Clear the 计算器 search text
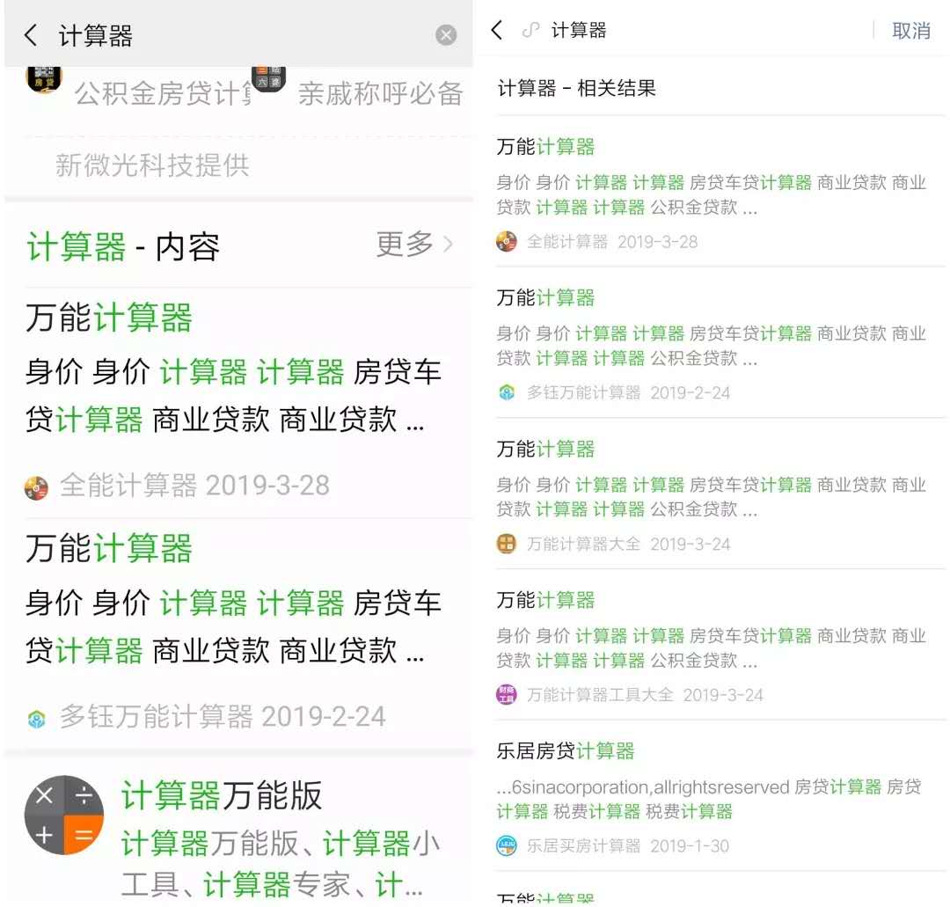This screenshot has width=950, height=907. click(446, 35)
